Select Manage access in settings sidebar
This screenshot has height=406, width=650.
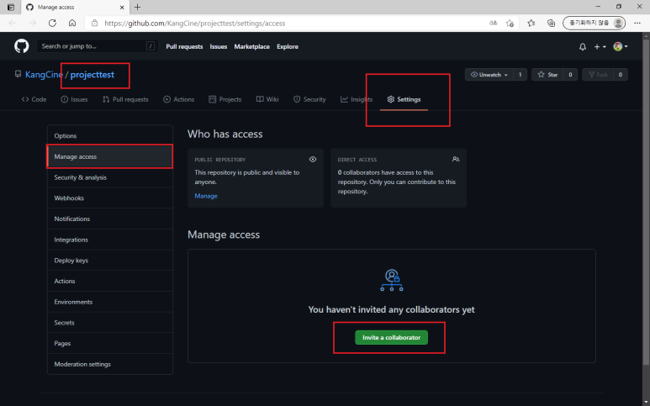click(110, 156)
